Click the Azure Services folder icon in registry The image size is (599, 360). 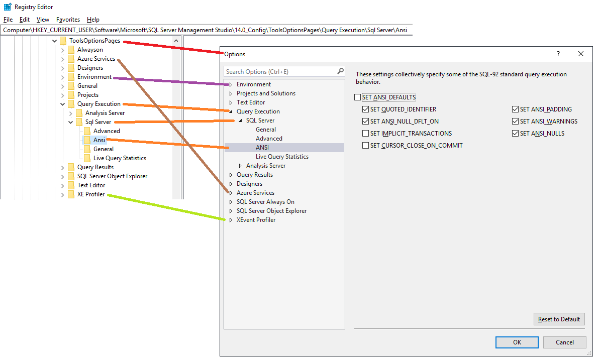71,59
